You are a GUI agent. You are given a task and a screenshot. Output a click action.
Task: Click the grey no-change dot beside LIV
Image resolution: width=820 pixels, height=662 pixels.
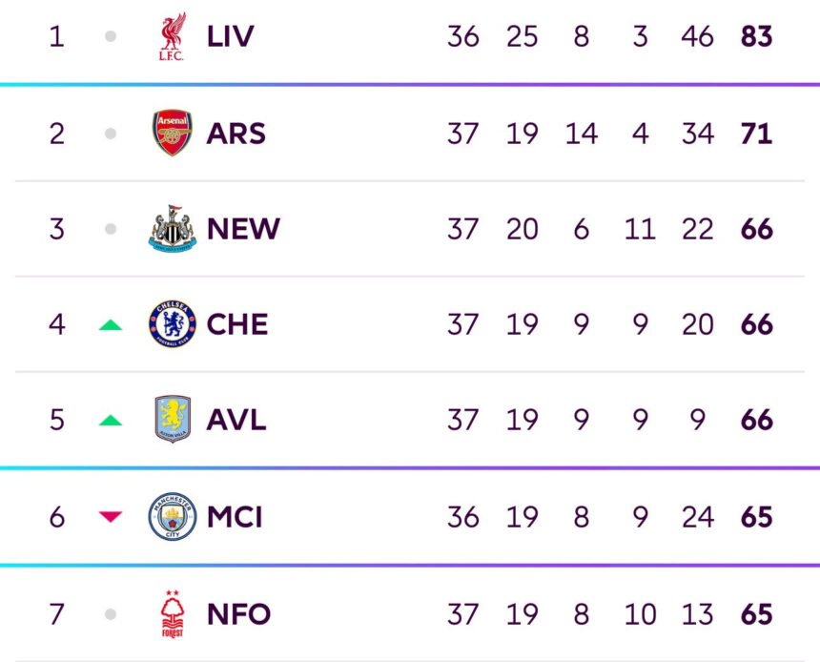pos(111,36)
